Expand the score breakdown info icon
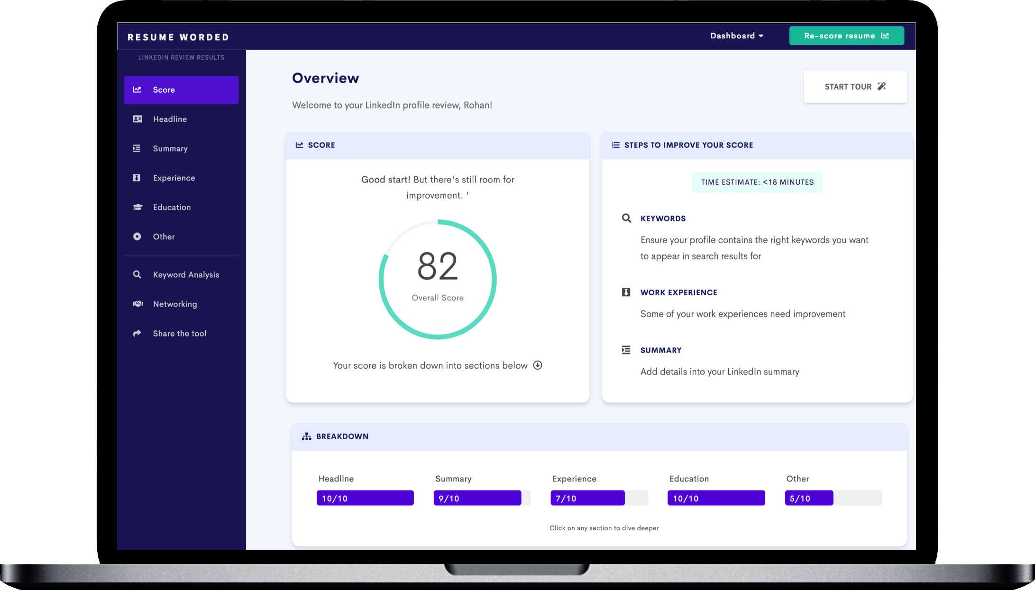The image size is (1035, 590). [x=537, y=365]
